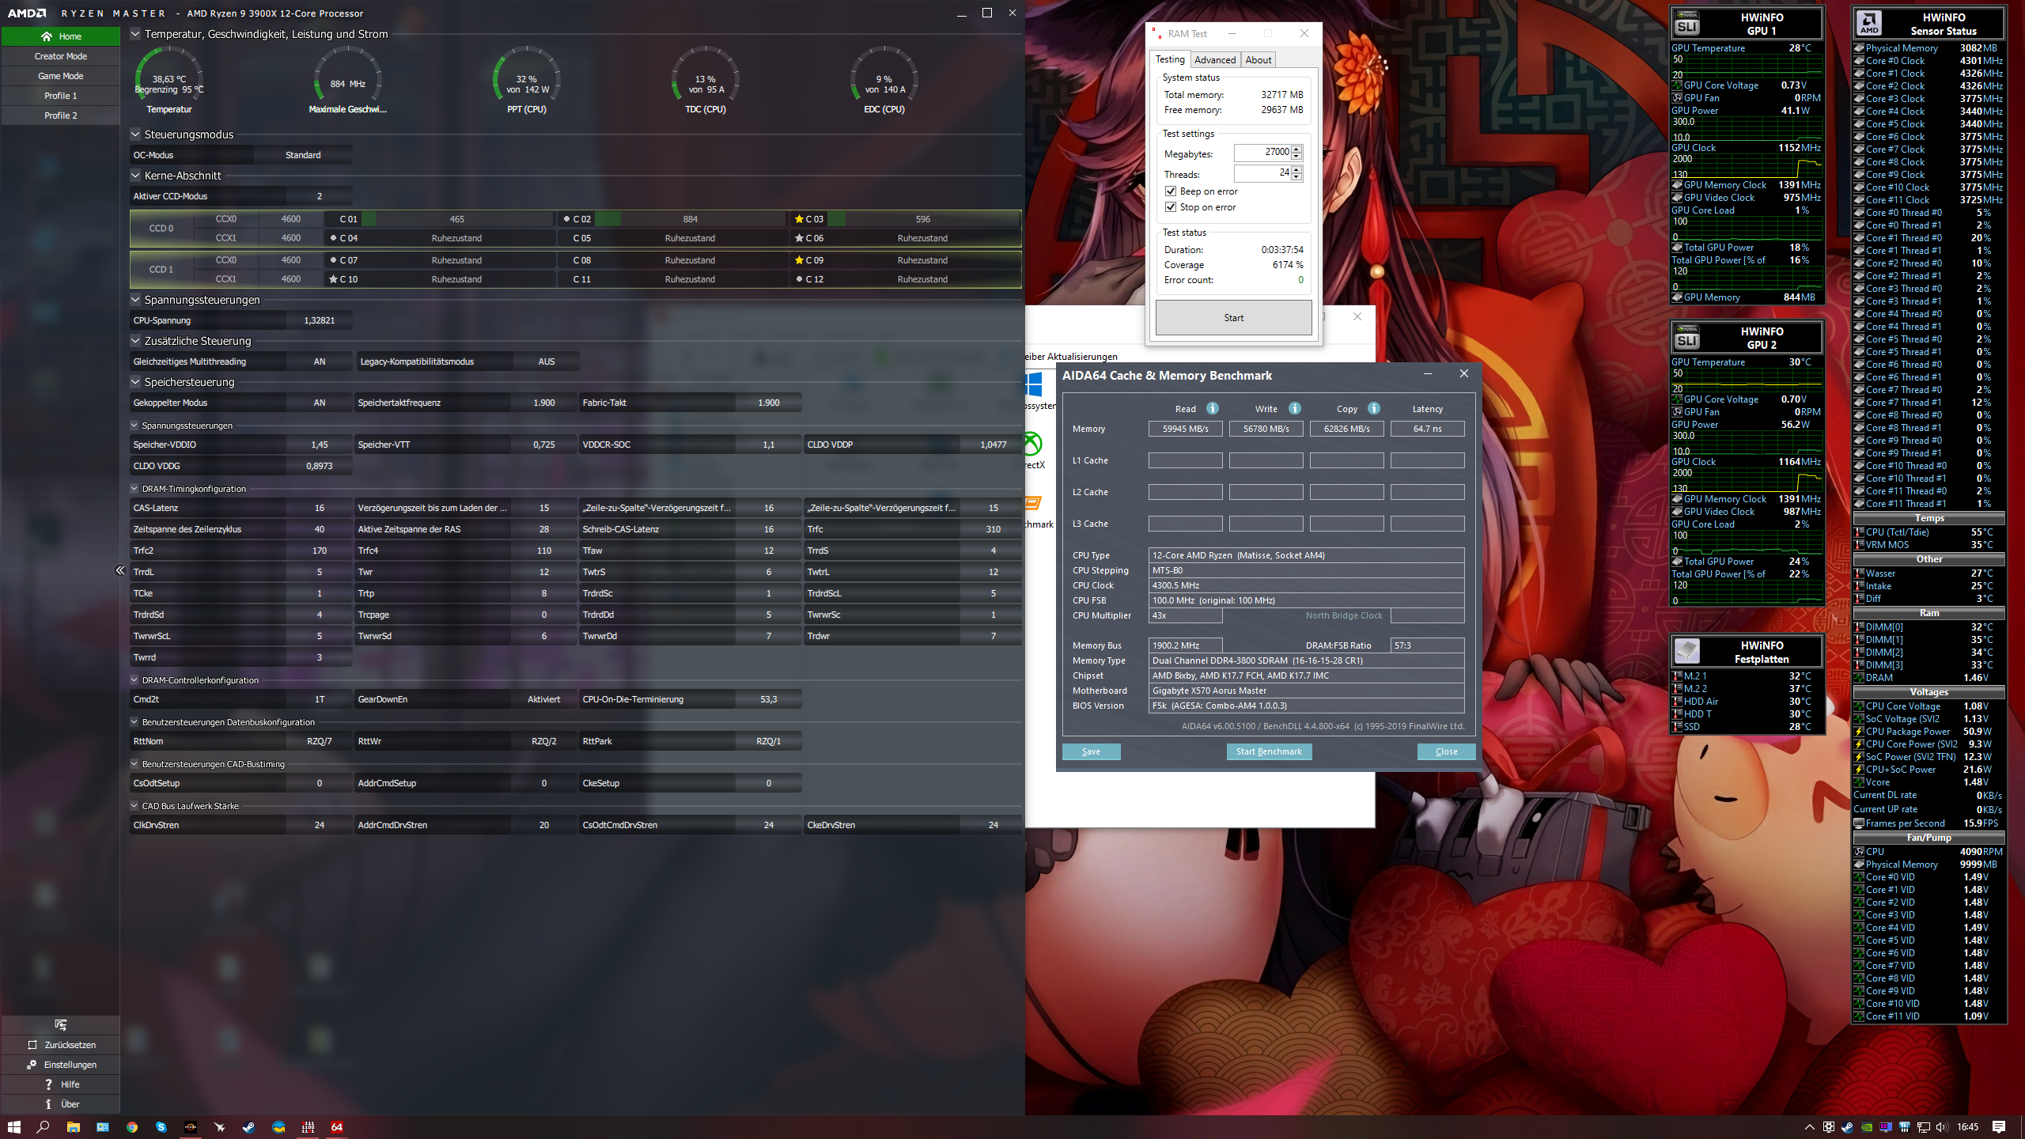Switch to the Advanced tab in RAM Test

point(1214,60)
